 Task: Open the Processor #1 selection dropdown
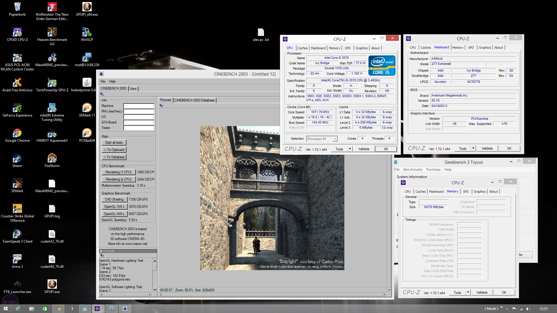click(322, 139)
